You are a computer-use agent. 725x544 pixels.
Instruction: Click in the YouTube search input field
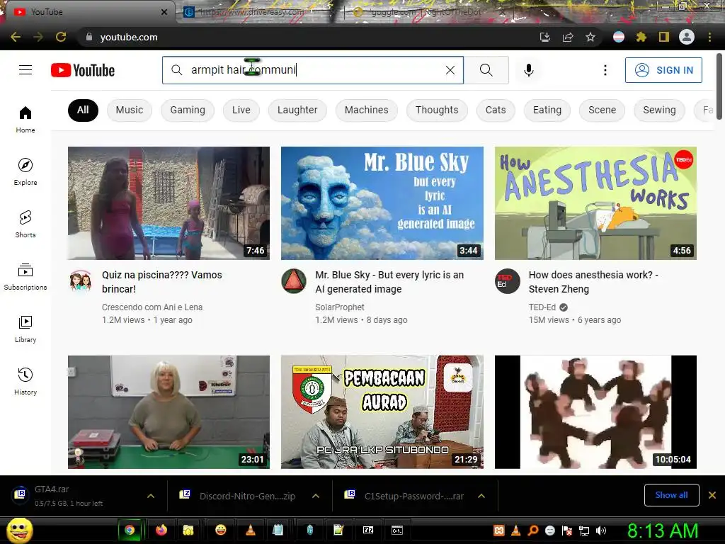click(x=313, y=70)
